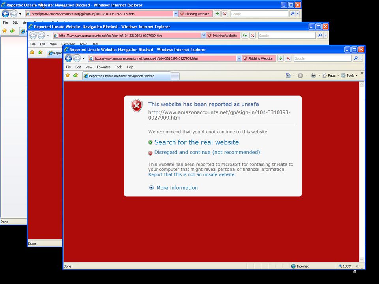379x284 pixels.
Task: Click Disregard and continue (not recommended)
Action: point(207,152)
